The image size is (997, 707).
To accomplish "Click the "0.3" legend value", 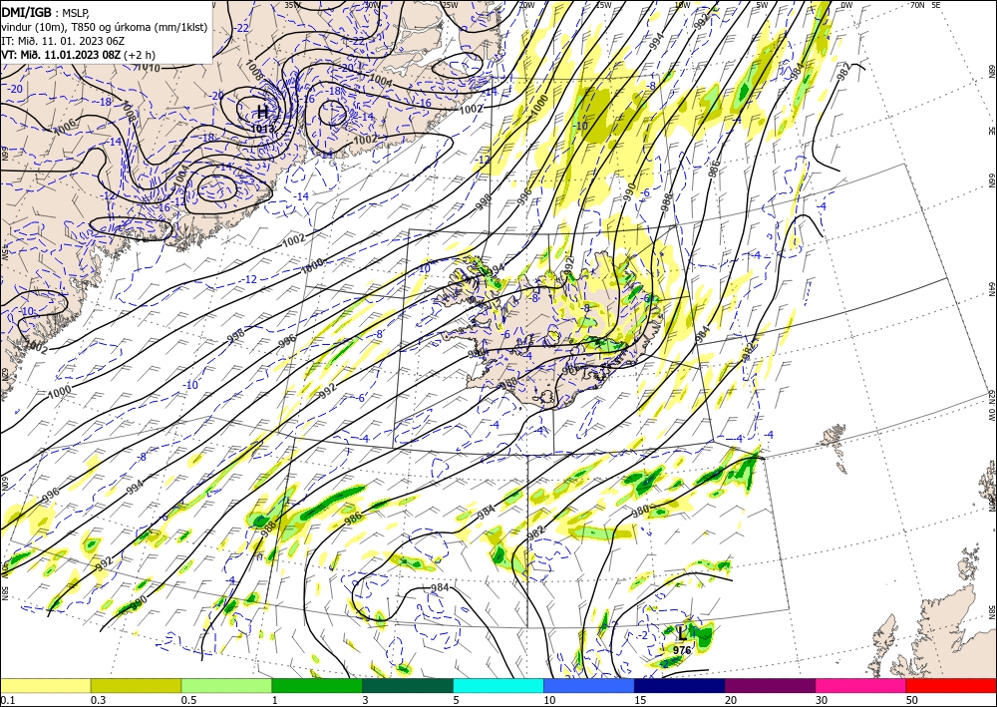I will pyautogui.click(x=98, y=700).
